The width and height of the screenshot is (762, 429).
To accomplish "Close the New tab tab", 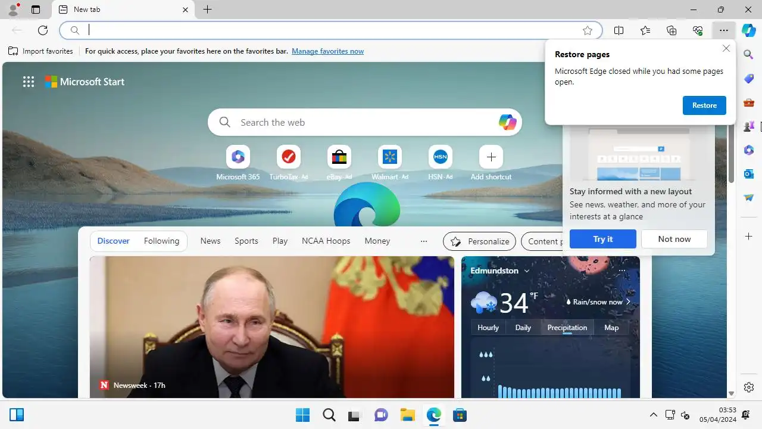I will [x=186, y=10].
